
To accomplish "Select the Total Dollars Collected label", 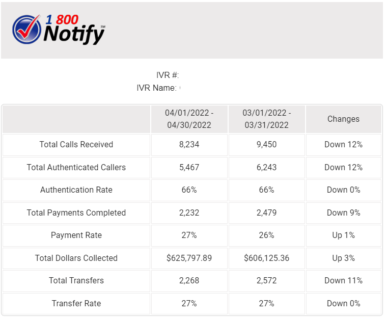I will click(76, 258).
